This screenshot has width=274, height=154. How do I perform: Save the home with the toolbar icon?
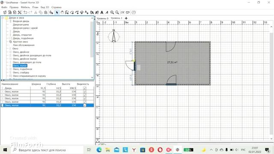tap(15, 12)
